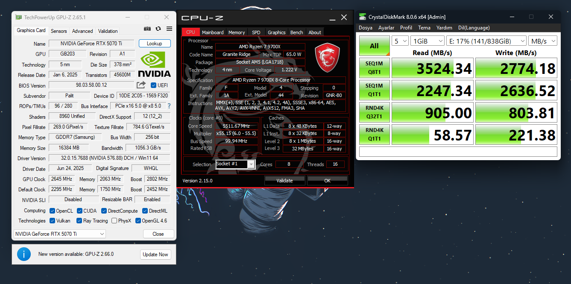Switch to the Validation tab in GPU-Z

click(x=108, y=31)
